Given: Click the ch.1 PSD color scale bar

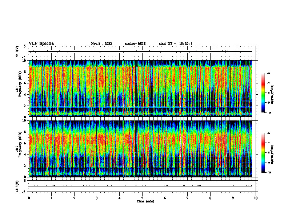Looking at the screenshot, I should click(263, 93).
